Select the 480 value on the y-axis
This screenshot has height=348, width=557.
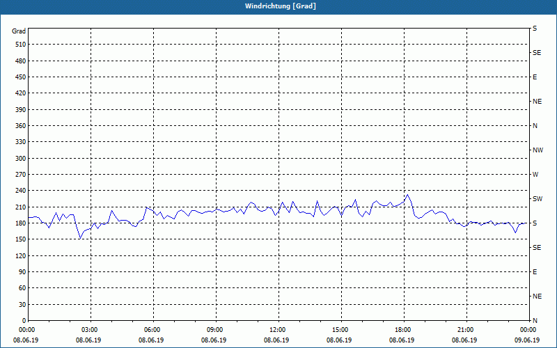point(21,61)
